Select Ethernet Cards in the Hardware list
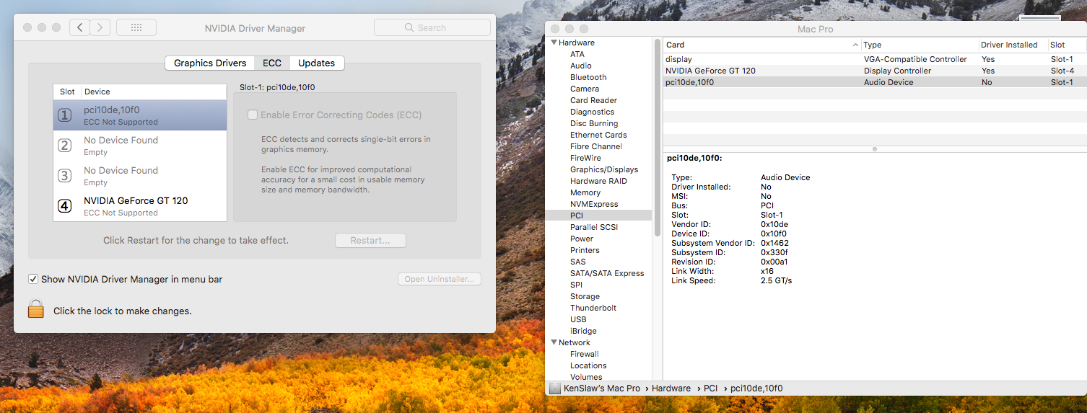Viewport: 1087px width, 413px height. pos(598,135)
